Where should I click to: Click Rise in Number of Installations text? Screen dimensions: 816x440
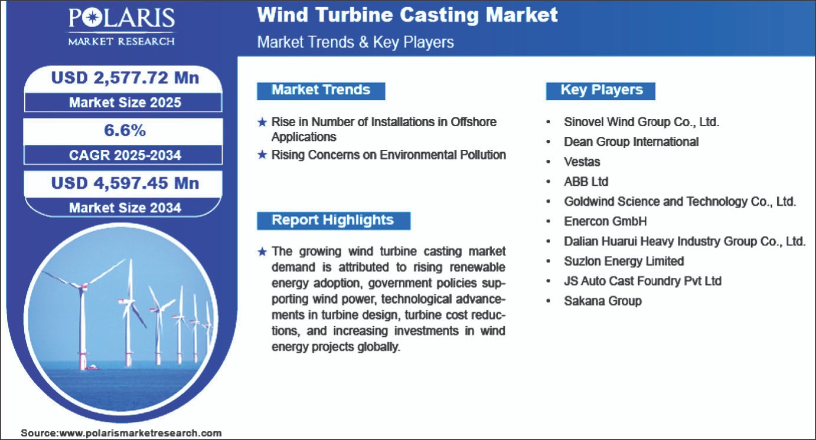pos(384,129)
